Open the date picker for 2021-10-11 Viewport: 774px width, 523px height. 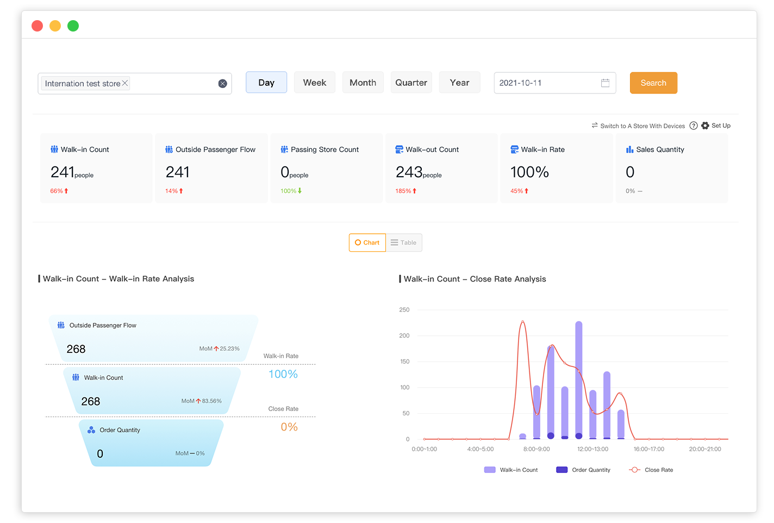coord(544,83)
